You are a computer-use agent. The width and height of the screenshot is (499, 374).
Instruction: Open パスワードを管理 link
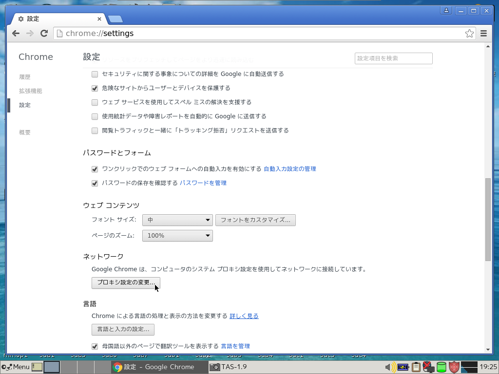[x=203, y=183]
